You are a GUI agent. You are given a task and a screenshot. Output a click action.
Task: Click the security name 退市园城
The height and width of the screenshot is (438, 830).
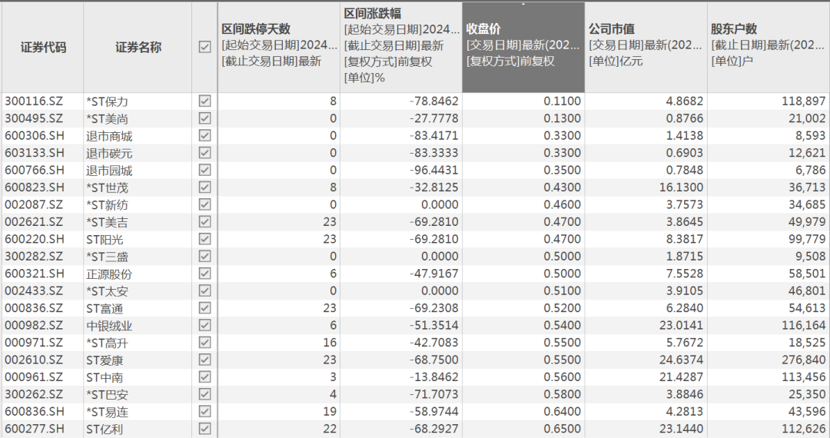[109, 171]
